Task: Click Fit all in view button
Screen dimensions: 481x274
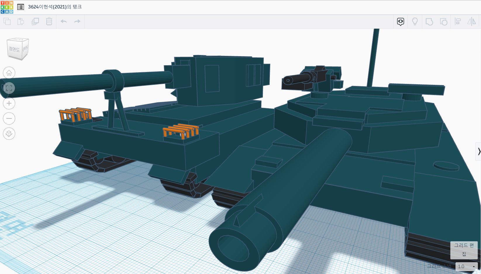Action: coord(9,88)
